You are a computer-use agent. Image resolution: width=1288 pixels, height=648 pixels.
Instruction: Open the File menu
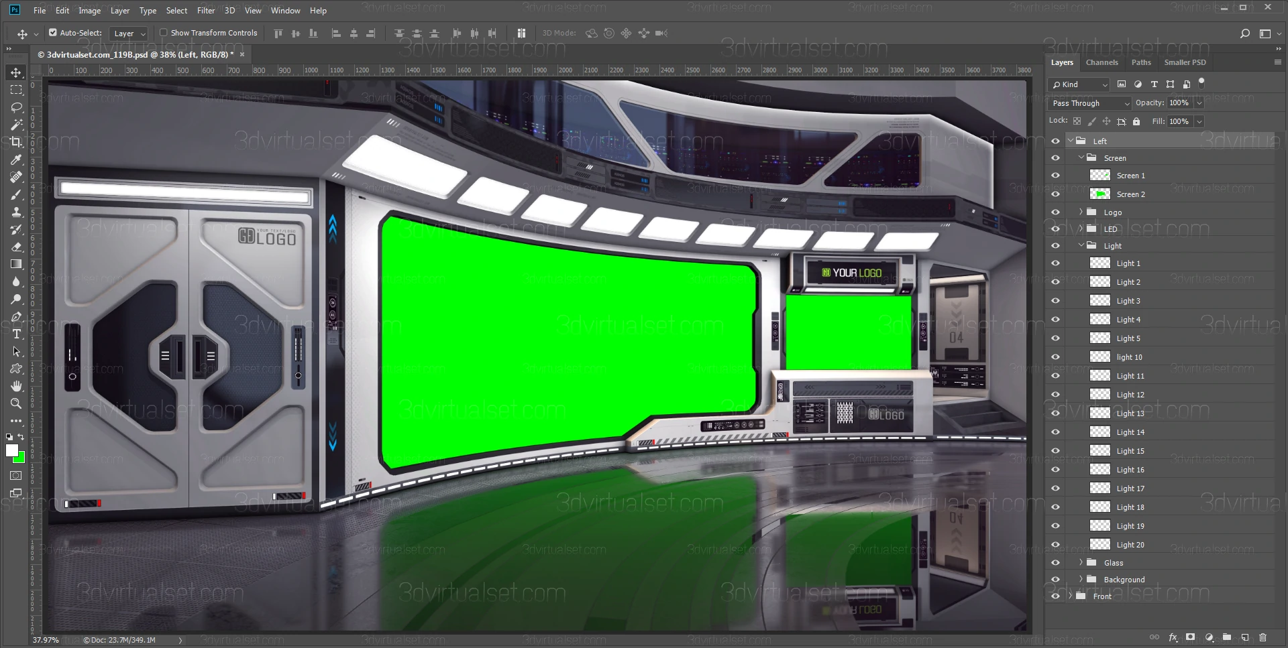point(40,11)
